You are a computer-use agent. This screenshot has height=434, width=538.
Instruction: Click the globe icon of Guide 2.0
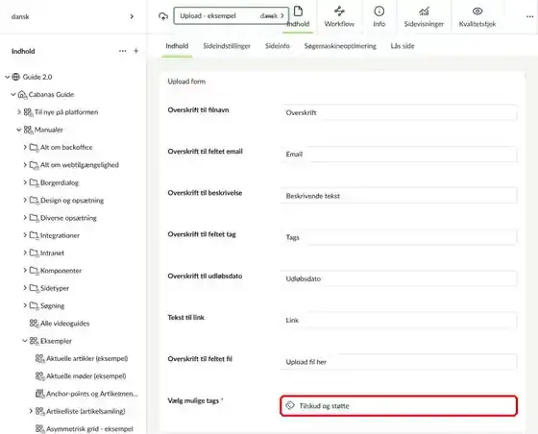(15, 77)
